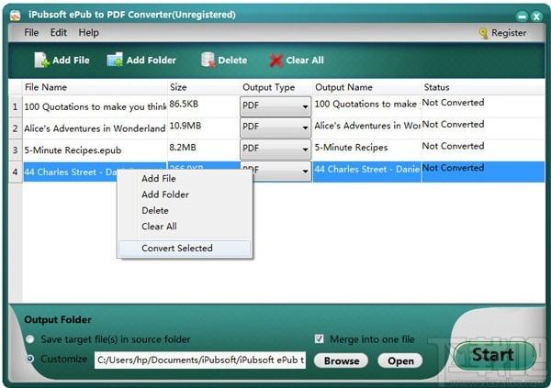Click the red X Clear All icon
551x388 pixels.
tap(276, 61)
